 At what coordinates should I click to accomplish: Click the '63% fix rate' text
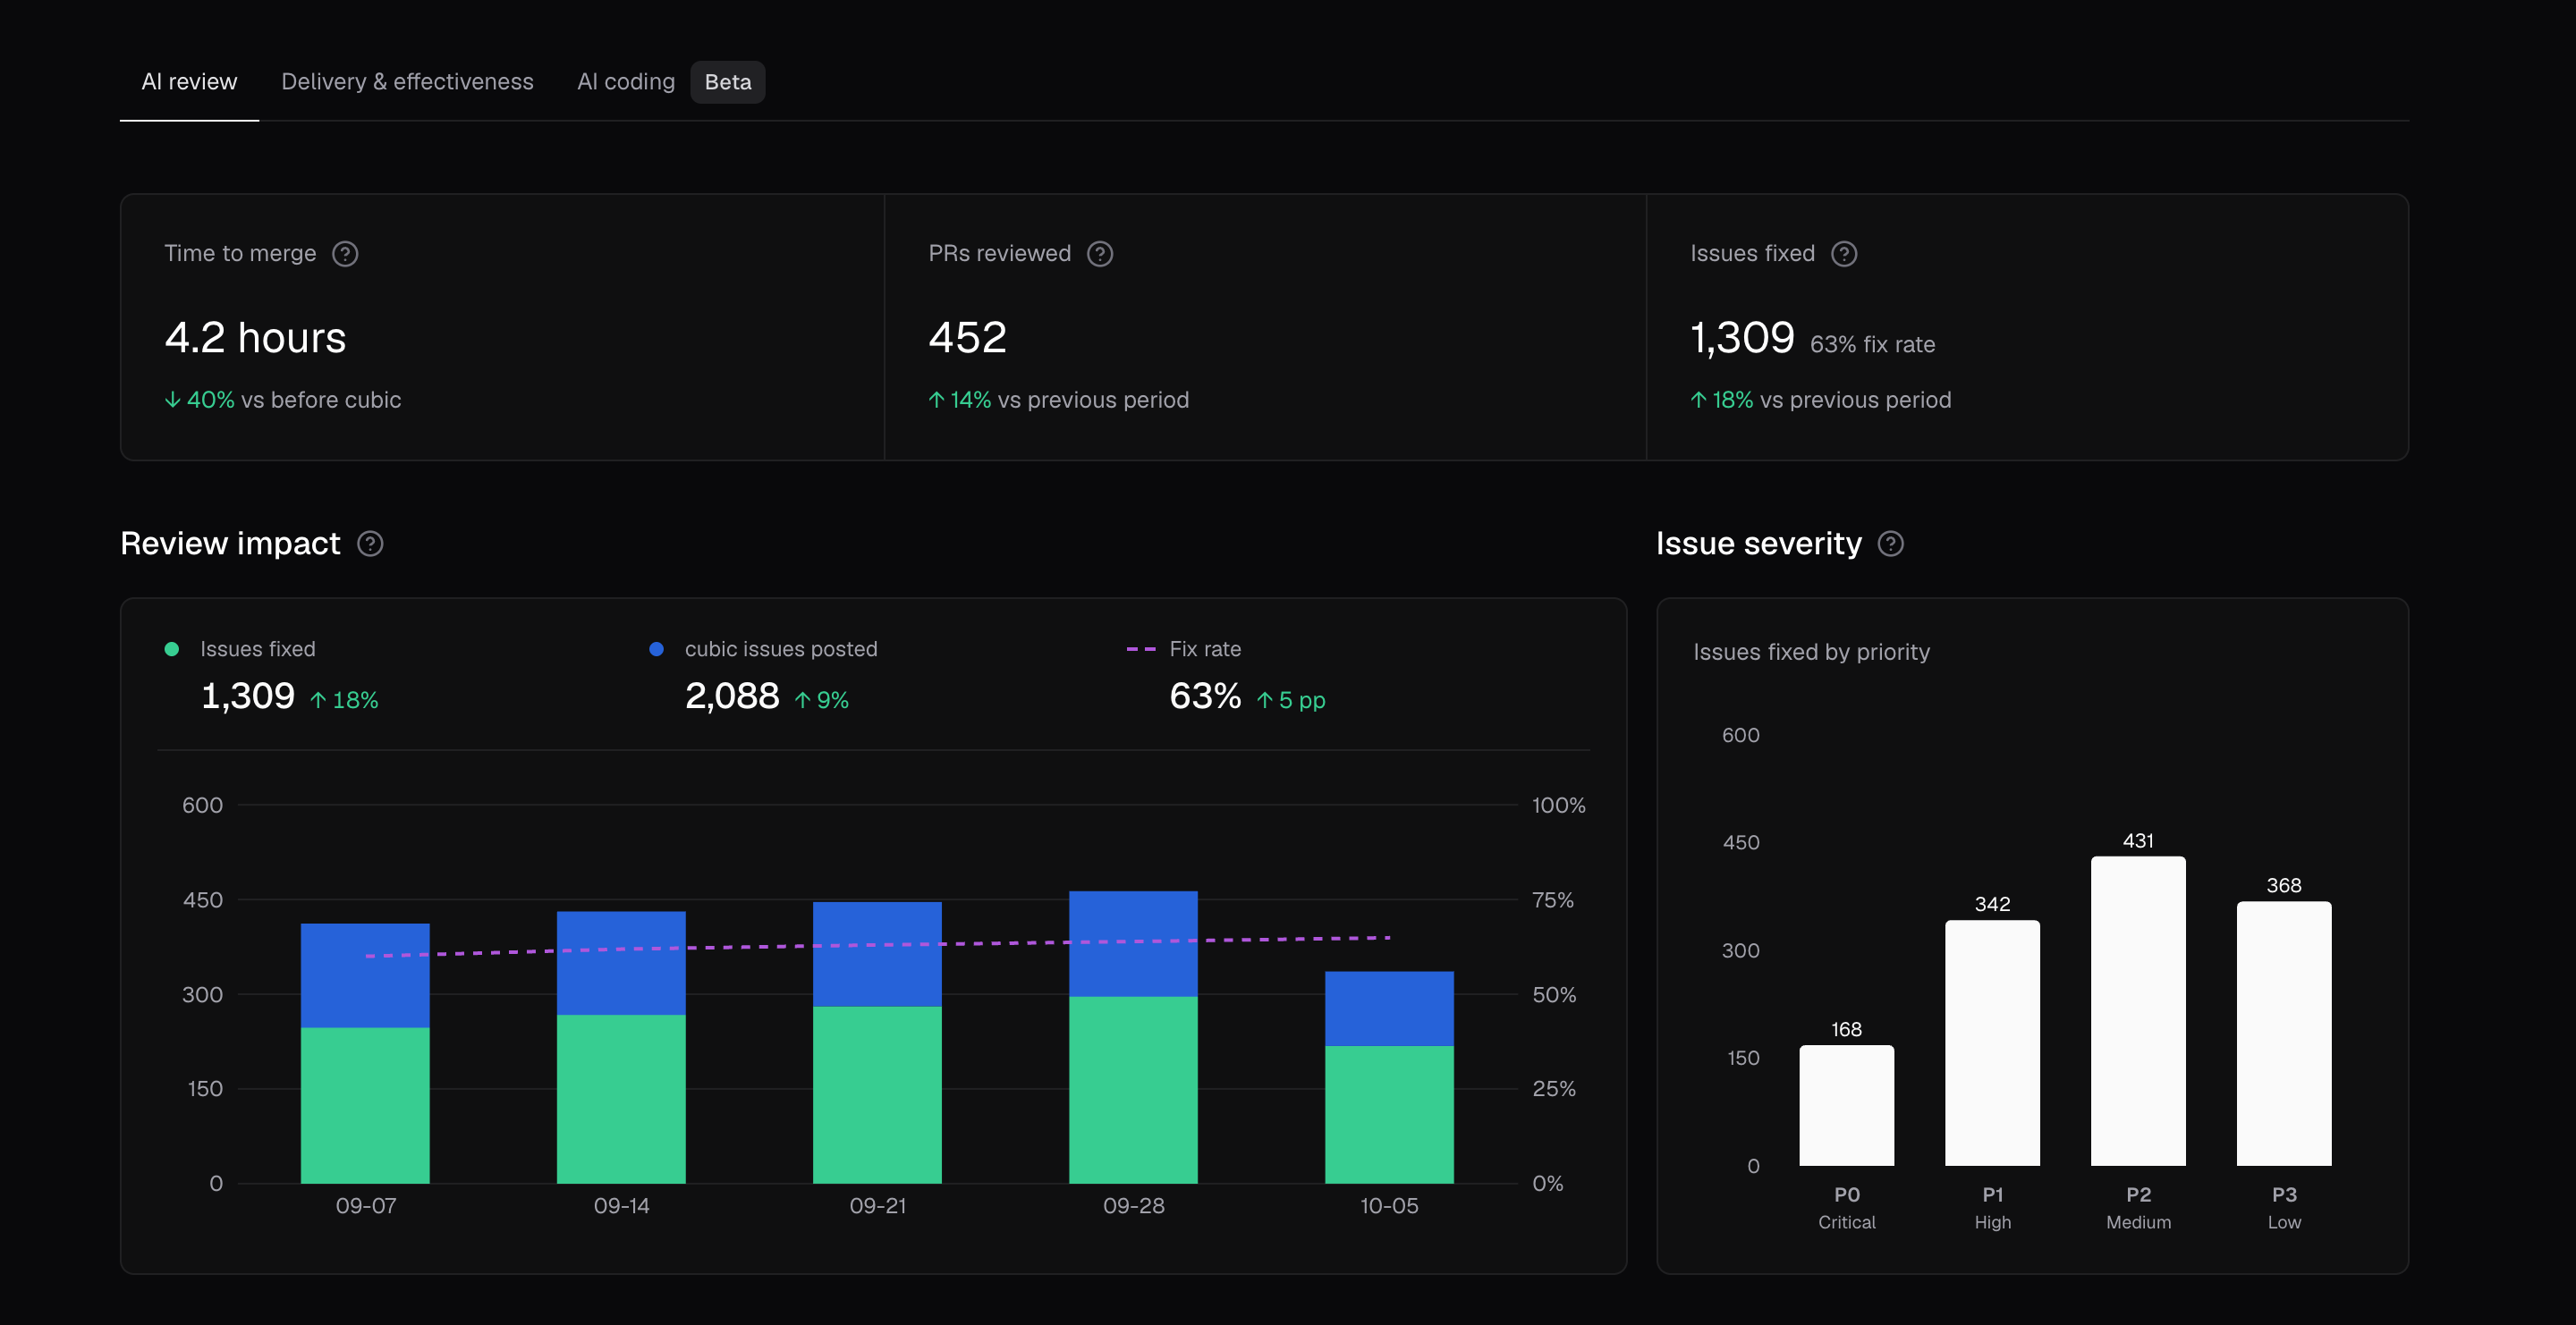(x=1872, y=345)
